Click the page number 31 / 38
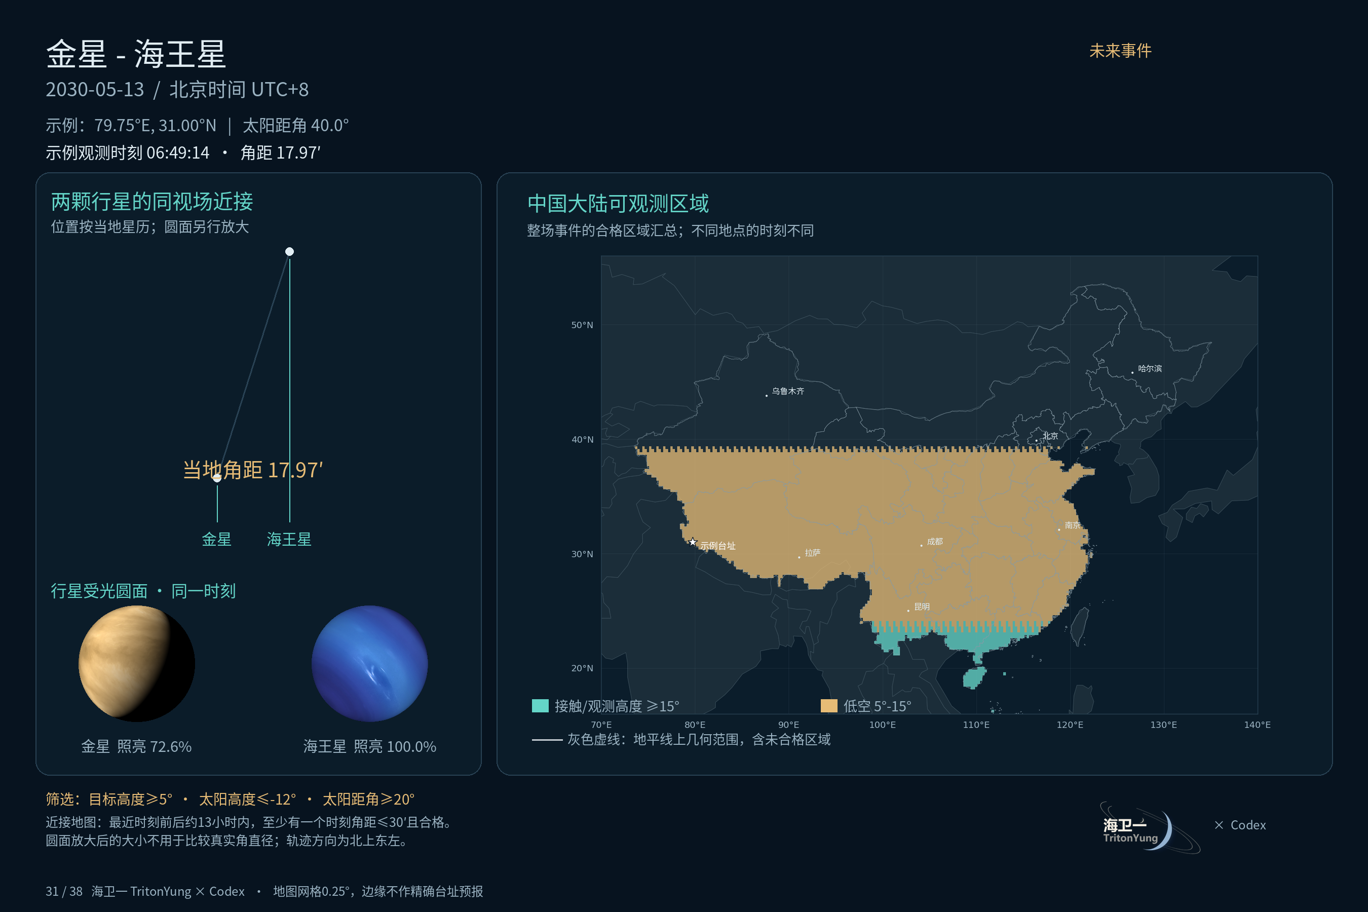 point(64,891)
